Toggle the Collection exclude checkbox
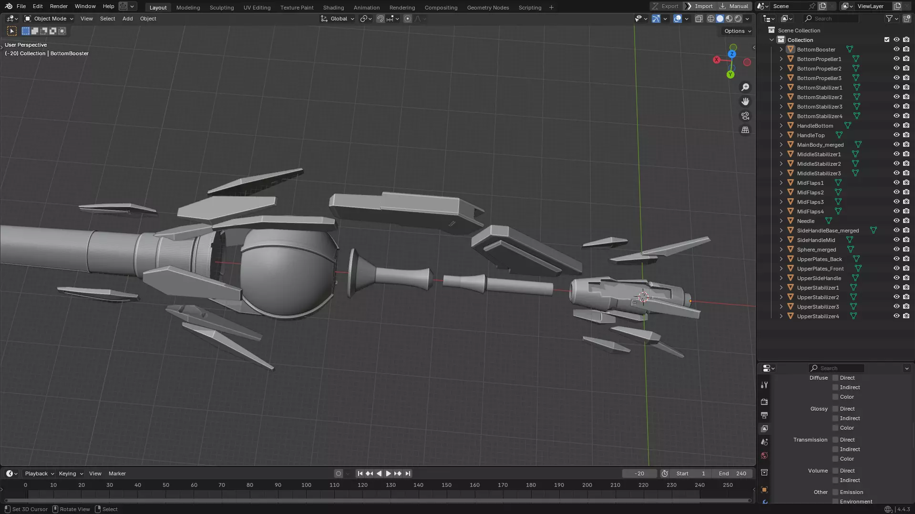The image size is (915, 514). (887, 40)
